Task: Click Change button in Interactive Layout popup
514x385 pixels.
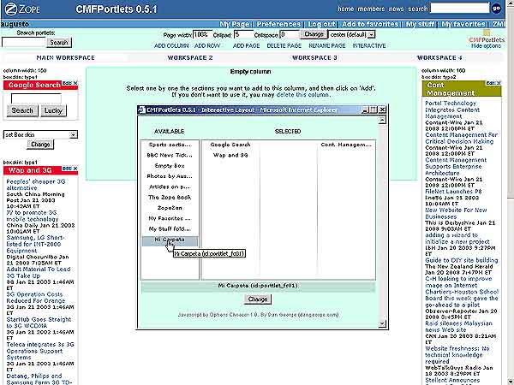Action: (x=258, y=299)
